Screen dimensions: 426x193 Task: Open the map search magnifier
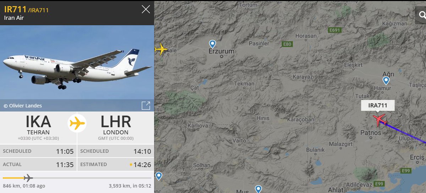pos(422,15)
